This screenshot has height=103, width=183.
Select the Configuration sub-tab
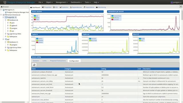[x=74, y=61]
